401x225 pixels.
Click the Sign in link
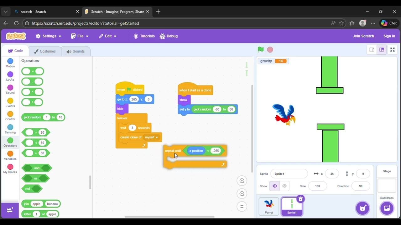(x=389, y=36)
